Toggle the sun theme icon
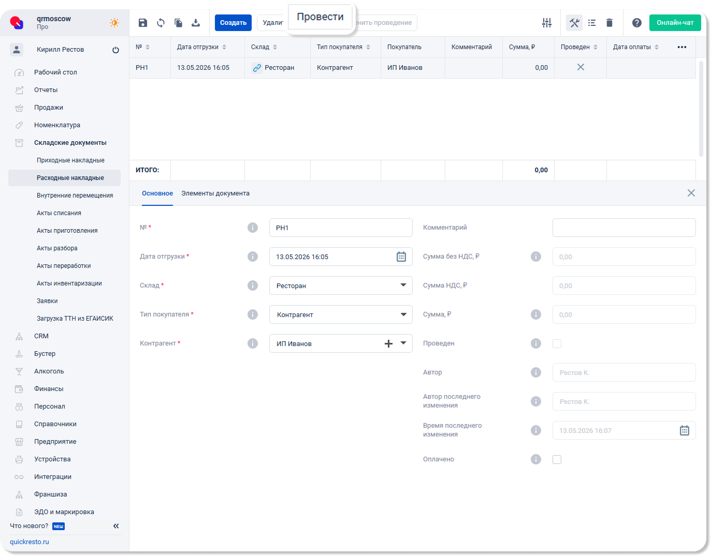The image size is (711, 556). (114, 23)
